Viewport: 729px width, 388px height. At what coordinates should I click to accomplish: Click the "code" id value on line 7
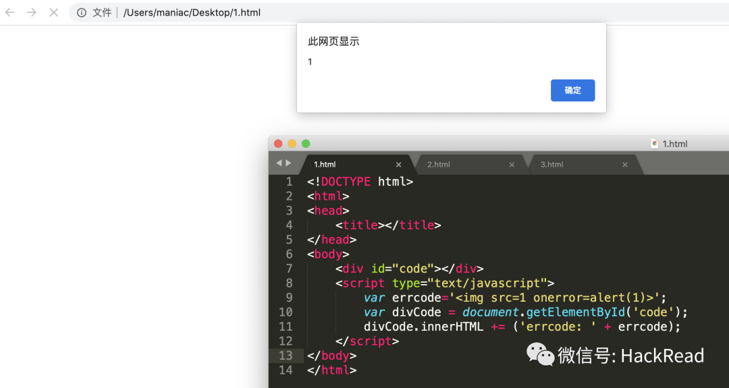point(413,269)
